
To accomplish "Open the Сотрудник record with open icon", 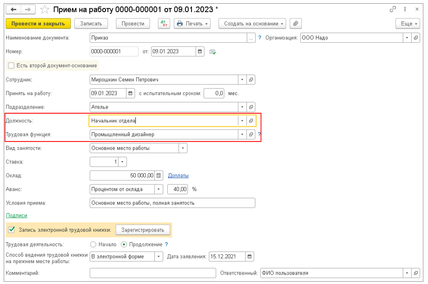I will [251, 80].
